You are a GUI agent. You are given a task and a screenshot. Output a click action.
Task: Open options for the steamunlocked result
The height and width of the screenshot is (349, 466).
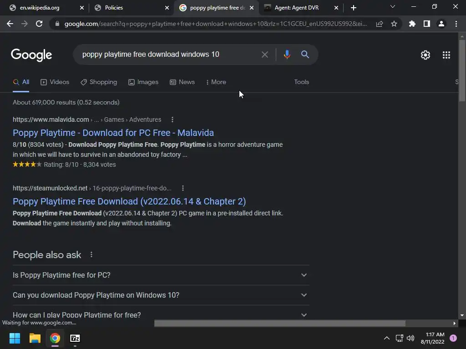pos(183,188)
